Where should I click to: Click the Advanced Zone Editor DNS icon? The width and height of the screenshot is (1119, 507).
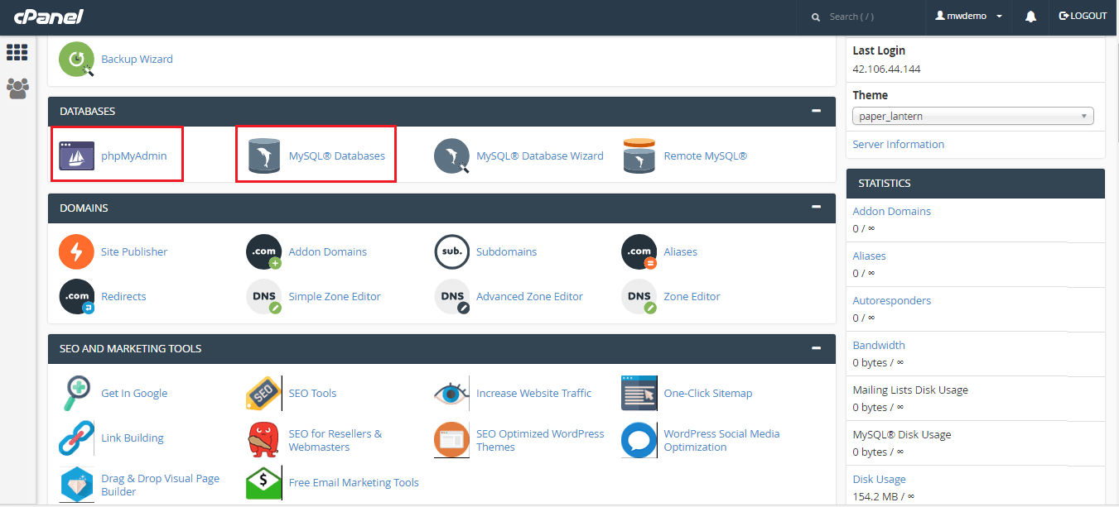coord(451,296)
